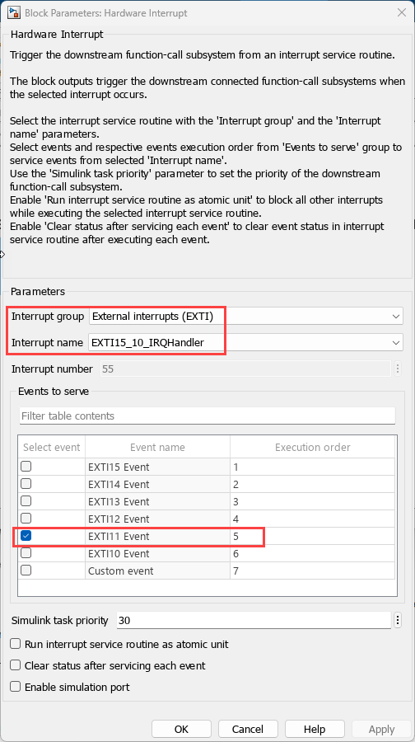Click the Execution order column header
Screen dimensions: 415x742
coord(312,447)
